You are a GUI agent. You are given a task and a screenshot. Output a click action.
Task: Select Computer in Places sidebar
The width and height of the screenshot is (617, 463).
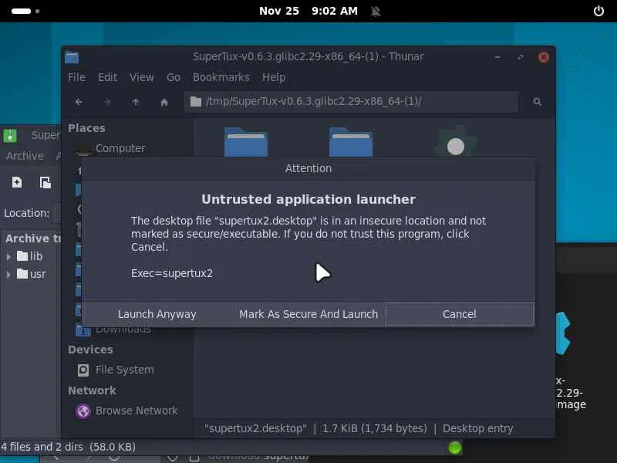[120, 148]
